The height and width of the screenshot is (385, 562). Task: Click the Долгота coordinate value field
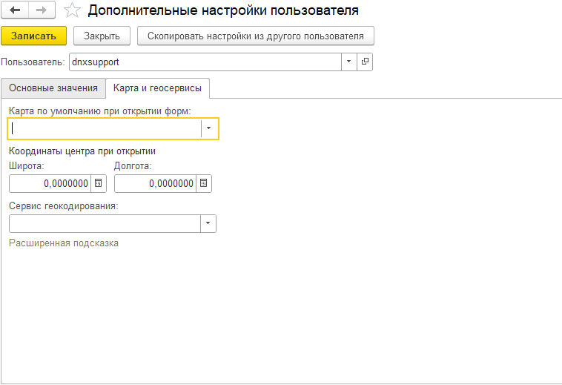pos(155,183)
